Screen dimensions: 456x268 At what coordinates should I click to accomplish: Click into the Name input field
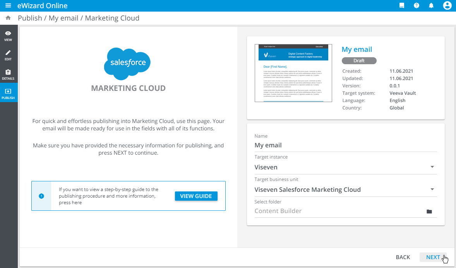(345, 145)
